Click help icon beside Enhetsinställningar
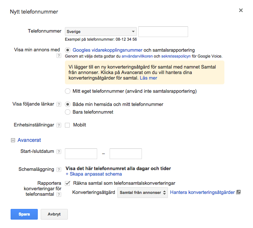Screen dimensions: 253x228 coord(59,125)
